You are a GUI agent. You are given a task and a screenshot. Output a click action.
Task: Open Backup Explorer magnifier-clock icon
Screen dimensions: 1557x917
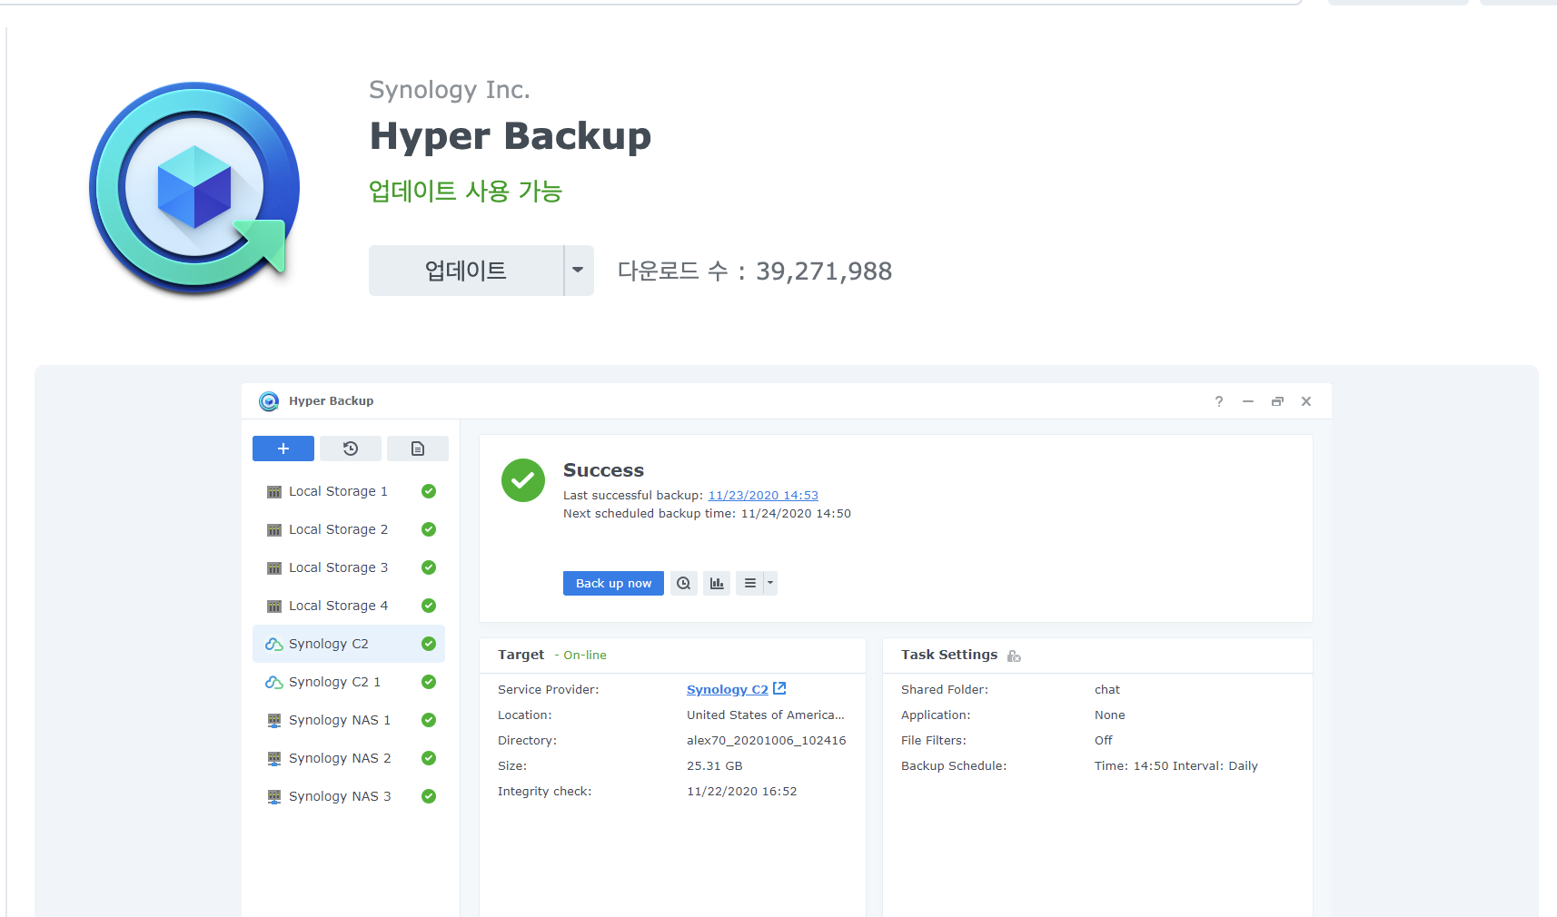tap(683, 583)
